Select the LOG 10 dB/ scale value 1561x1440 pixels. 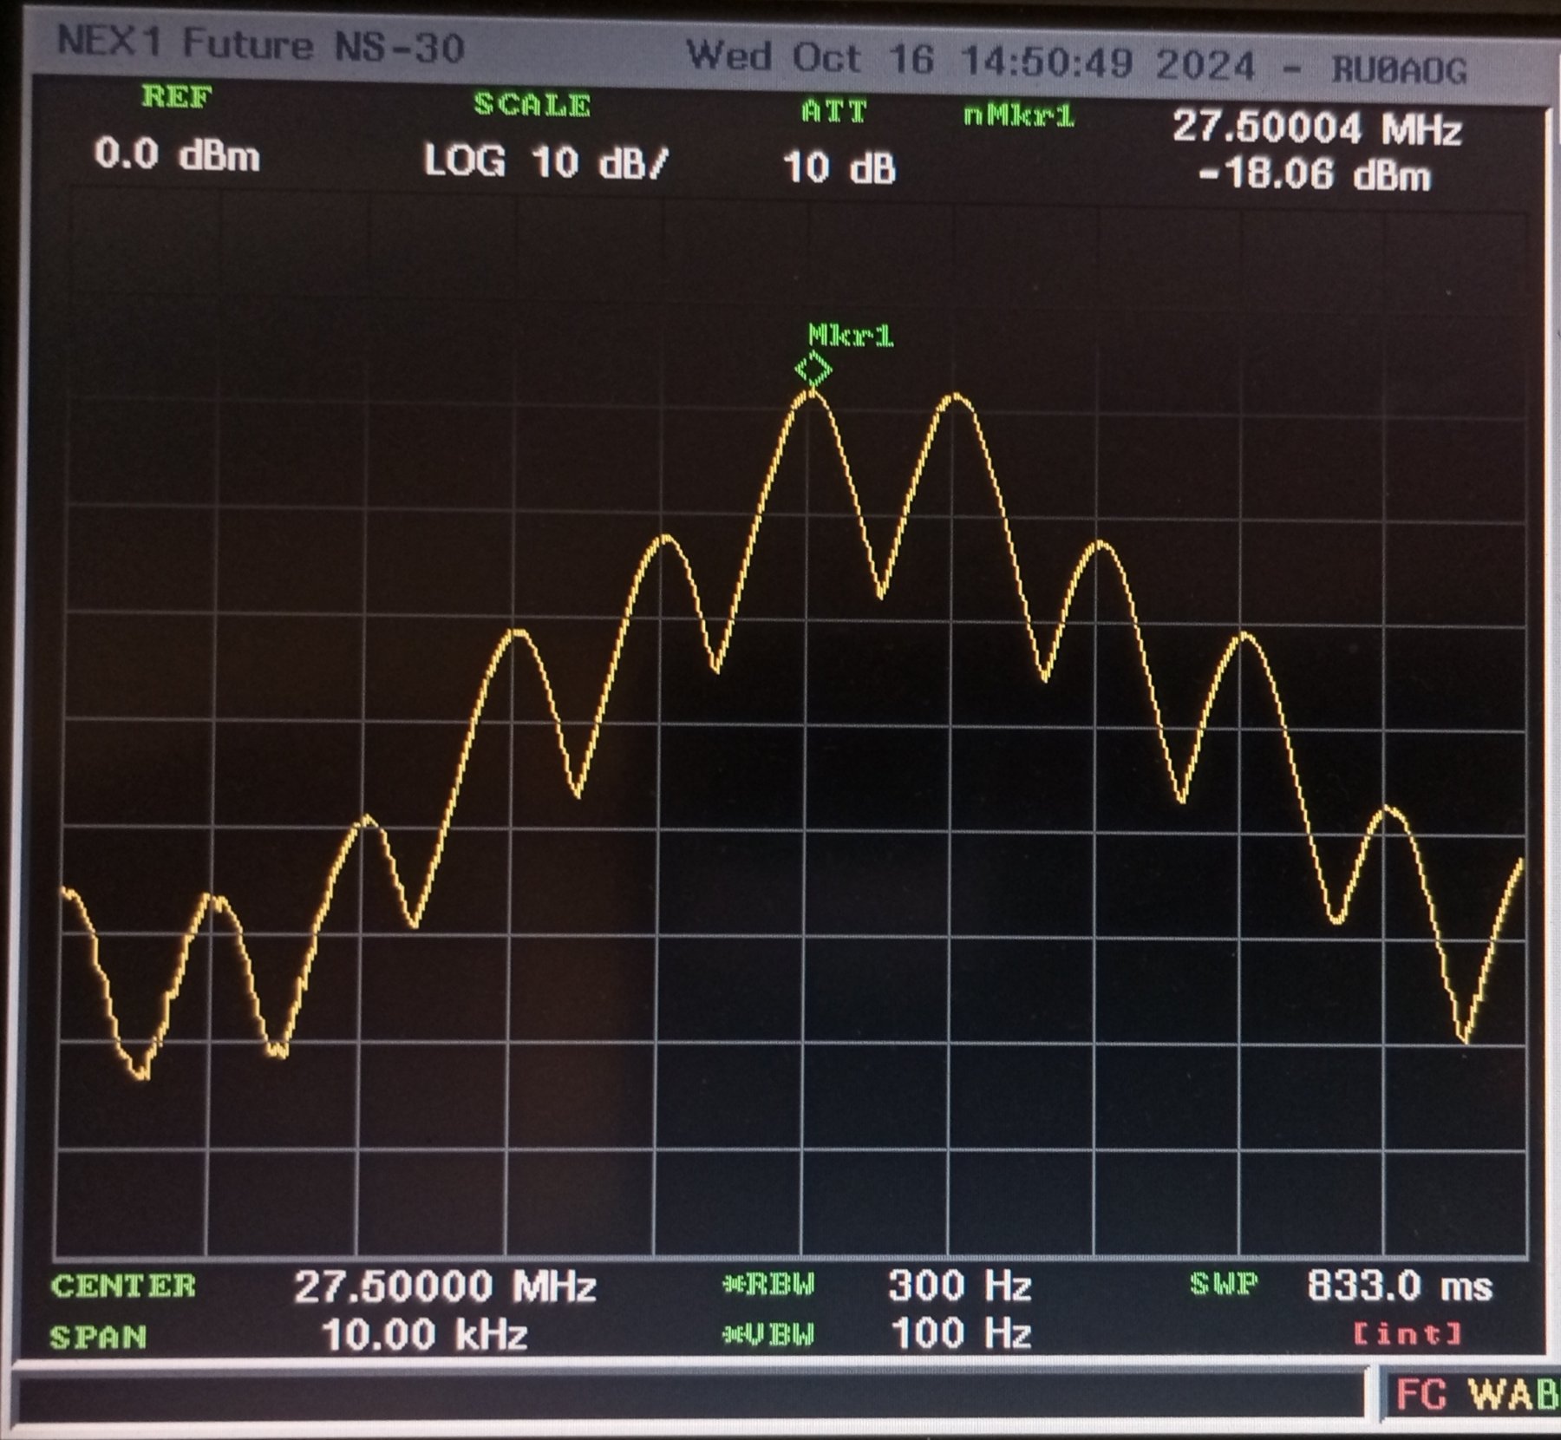[x=545, y=161]
